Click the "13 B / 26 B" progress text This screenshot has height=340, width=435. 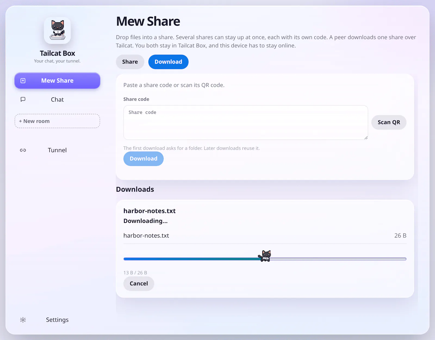135,273
